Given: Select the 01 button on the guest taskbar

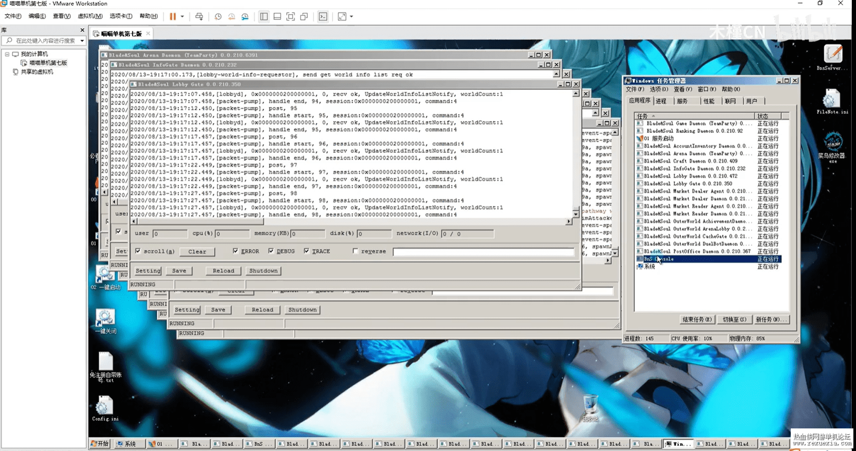Looking at the screenshot, I should pos(163,444).
